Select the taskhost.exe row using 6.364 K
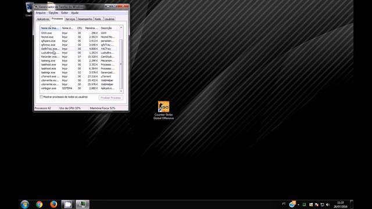Viewport: 372px width, 209px height. click(78, 69)
